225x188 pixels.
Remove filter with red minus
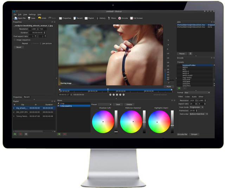pyautogui.click(x=65, y=134)
